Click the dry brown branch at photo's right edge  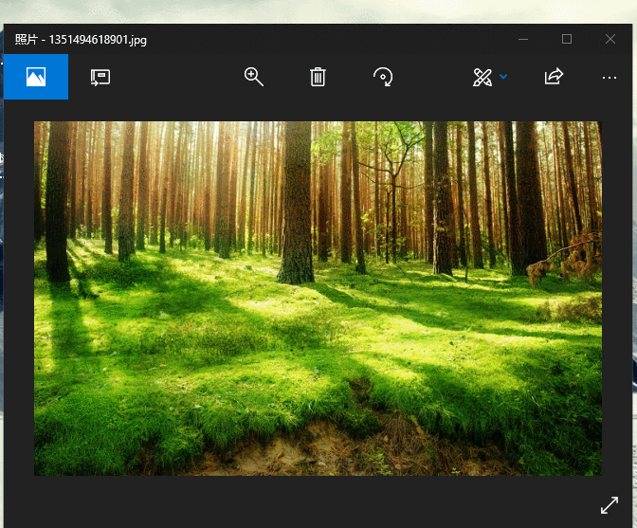(x=569, y=256)
